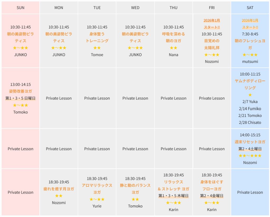This screenshot has height=217, width=270.
Task: Select the SAT column header
Action: coord(250,8)
